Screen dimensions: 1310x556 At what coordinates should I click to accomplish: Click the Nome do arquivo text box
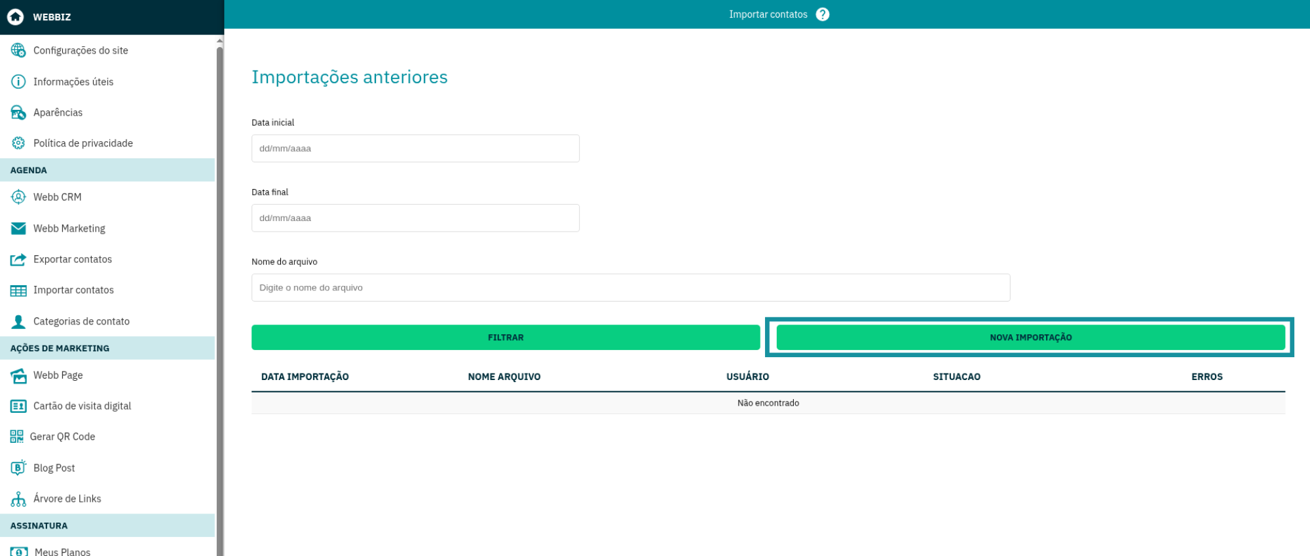(630, 288)
